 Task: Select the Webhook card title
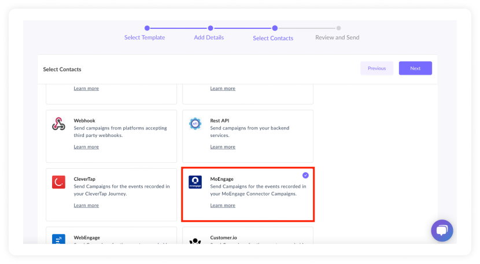click(x=84, y=121)
